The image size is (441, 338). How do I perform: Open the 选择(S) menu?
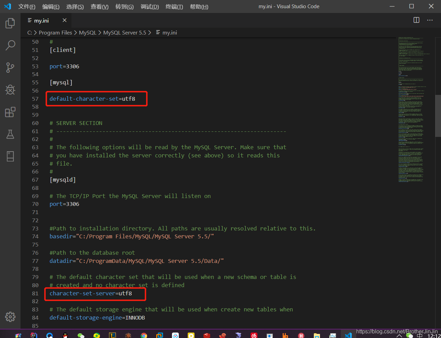pyautogui.click(x=75, y=6)
